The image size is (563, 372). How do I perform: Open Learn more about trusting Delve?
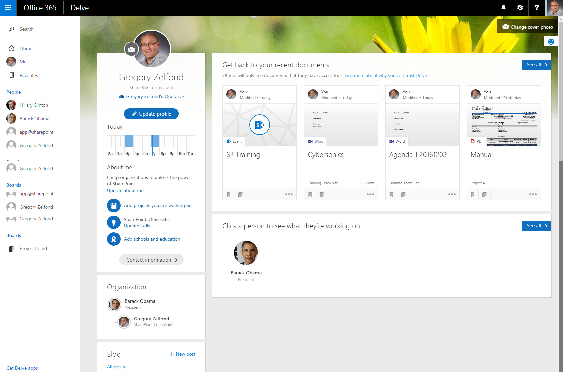[x=384, y=75]
